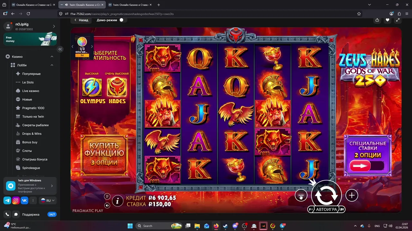Navigate back in browser

pos(13,14)
